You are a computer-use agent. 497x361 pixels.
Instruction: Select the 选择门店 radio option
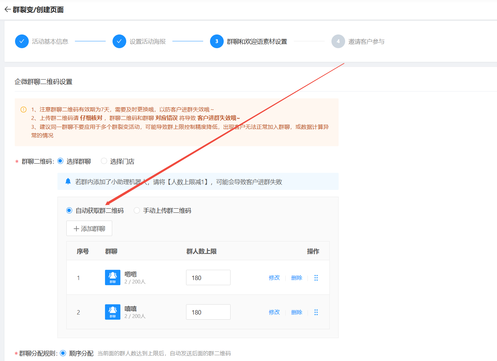click(104, 161)
